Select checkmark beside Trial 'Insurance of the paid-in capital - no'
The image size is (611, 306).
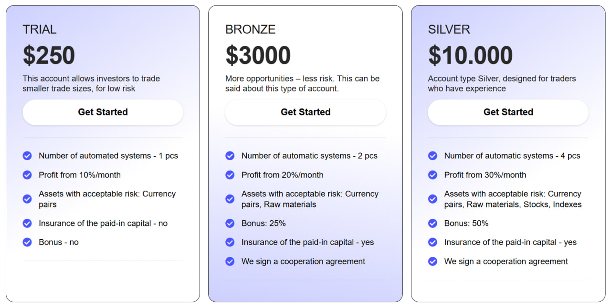27,223
